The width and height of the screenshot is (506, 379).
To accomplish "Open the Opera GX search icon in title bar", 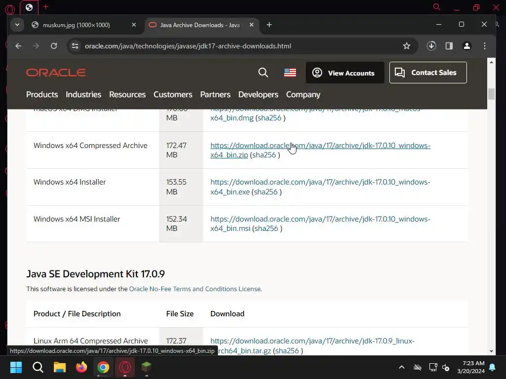I will point(437,7).
